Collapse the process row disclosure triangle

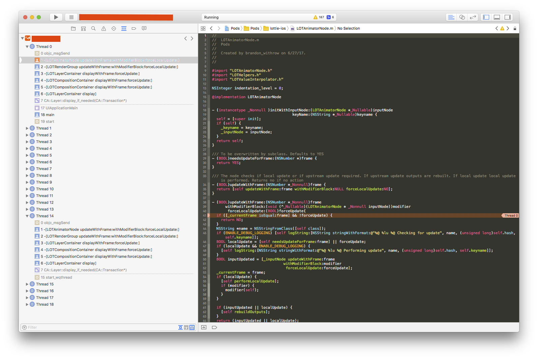point(22,38)
